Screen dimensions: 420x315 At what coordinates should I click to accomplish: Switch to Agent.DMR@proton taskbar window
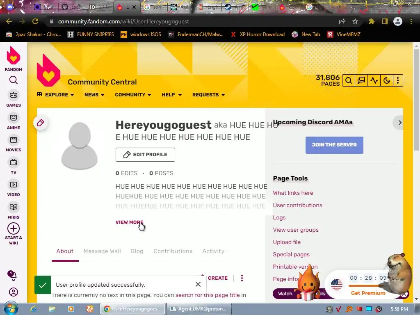point(199,309)
